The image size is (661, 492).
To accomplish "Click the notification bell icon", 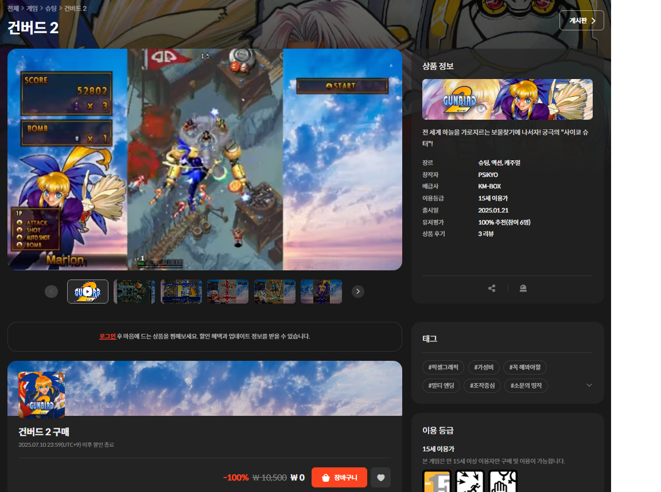I will pyautogui.click(x=523, y=288).
